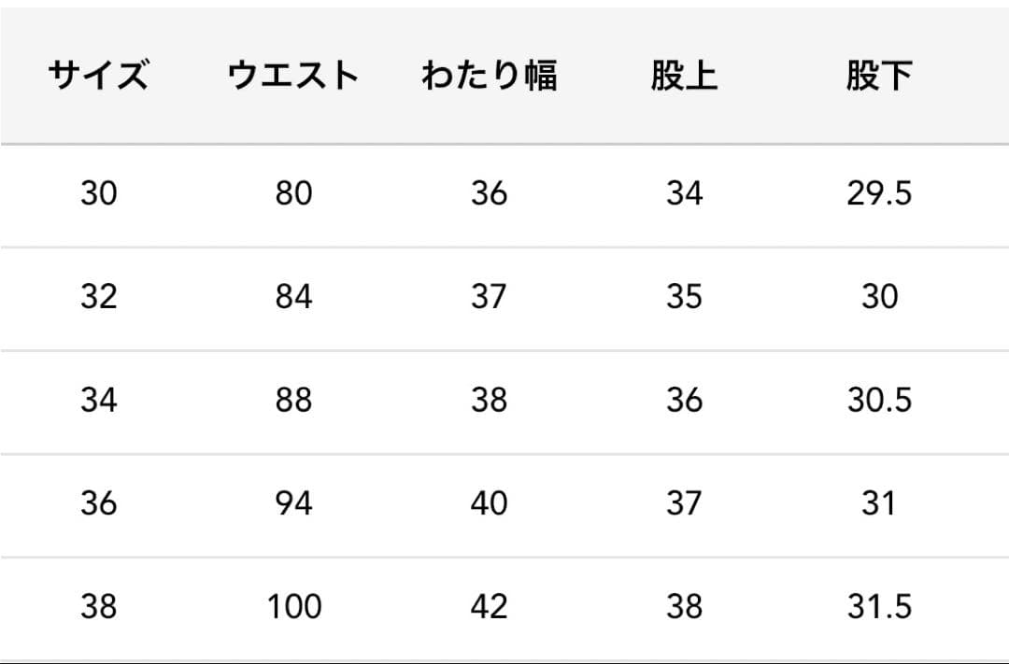Click waist value 94
The image size is (1009, 664).
[293, 504]
